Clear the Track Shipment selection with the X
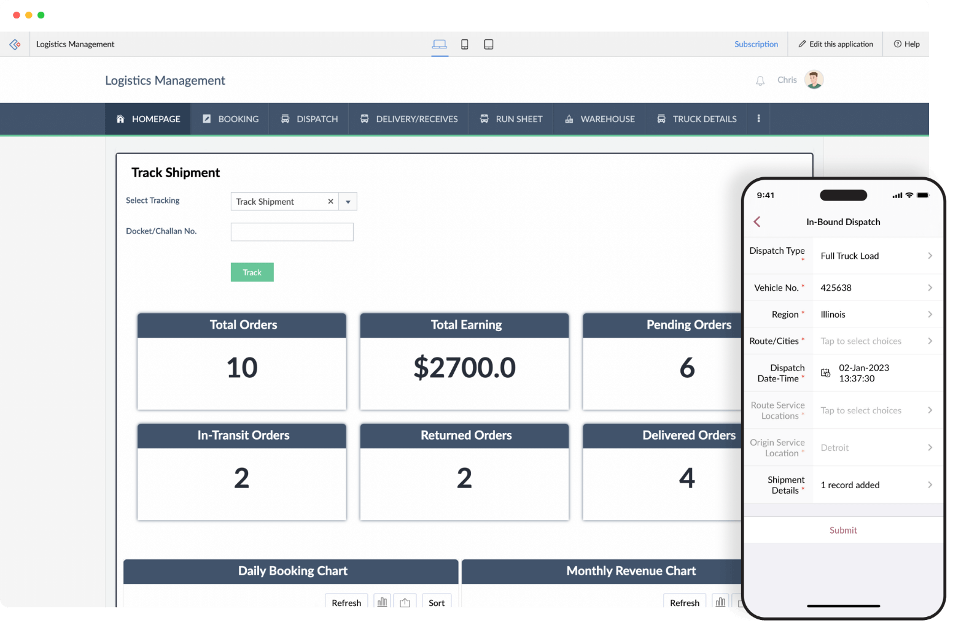 pos(330,201)
